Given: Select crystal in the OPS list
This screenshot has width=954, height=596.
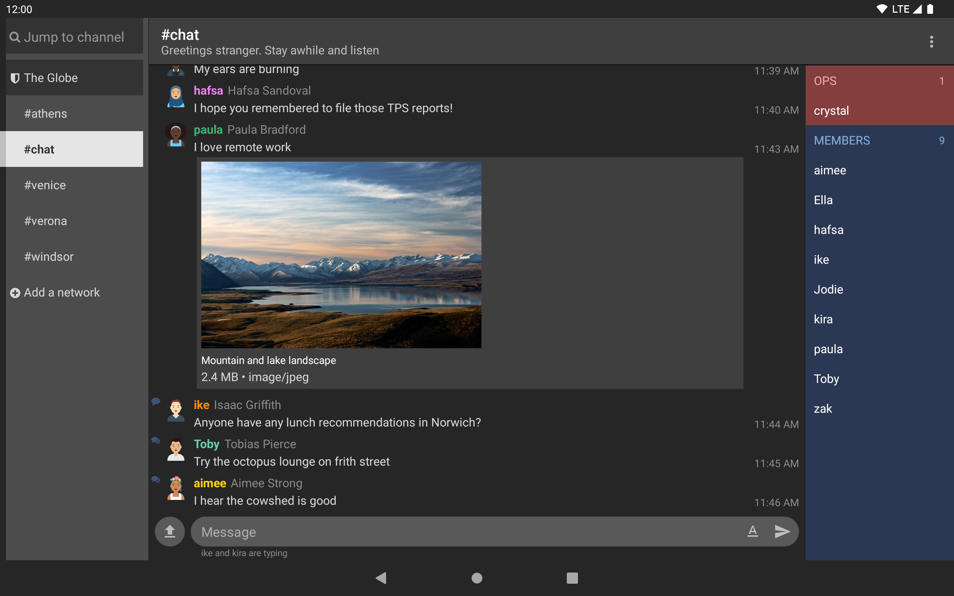Looking at the screenshot, I should 879,111.
